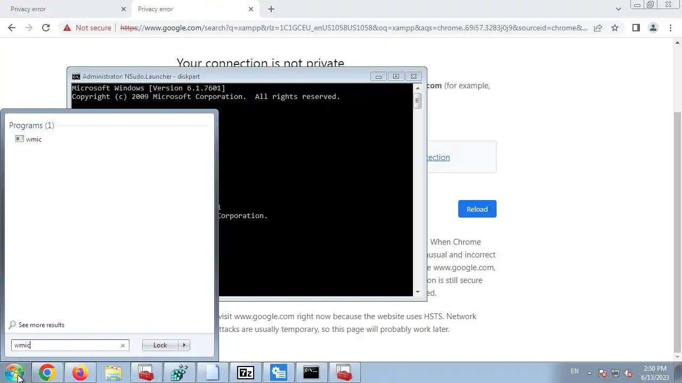682x383 pixels.
Task: Reload the page using the Chrome toolbar
Action: [46, 28]
